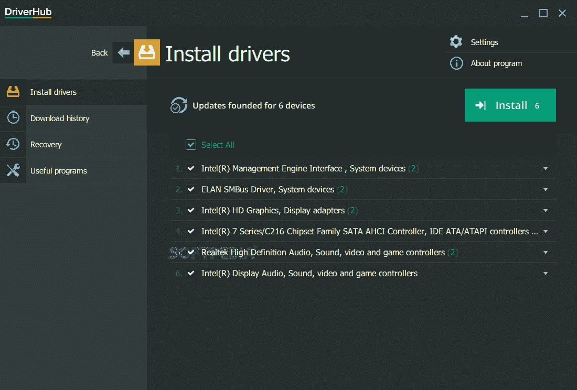Screen dimensions: 577x390
Task: Click the DriverHub logo
Action: (28, 13)
